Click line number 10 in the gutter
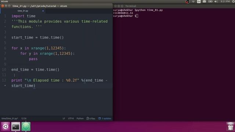 click(x=4, y=70)
